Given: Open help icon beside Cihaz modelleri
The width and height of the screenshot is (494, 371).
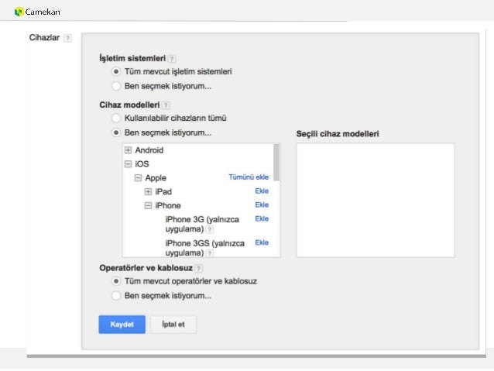Looking at the screenshot, I should (166, 105).
